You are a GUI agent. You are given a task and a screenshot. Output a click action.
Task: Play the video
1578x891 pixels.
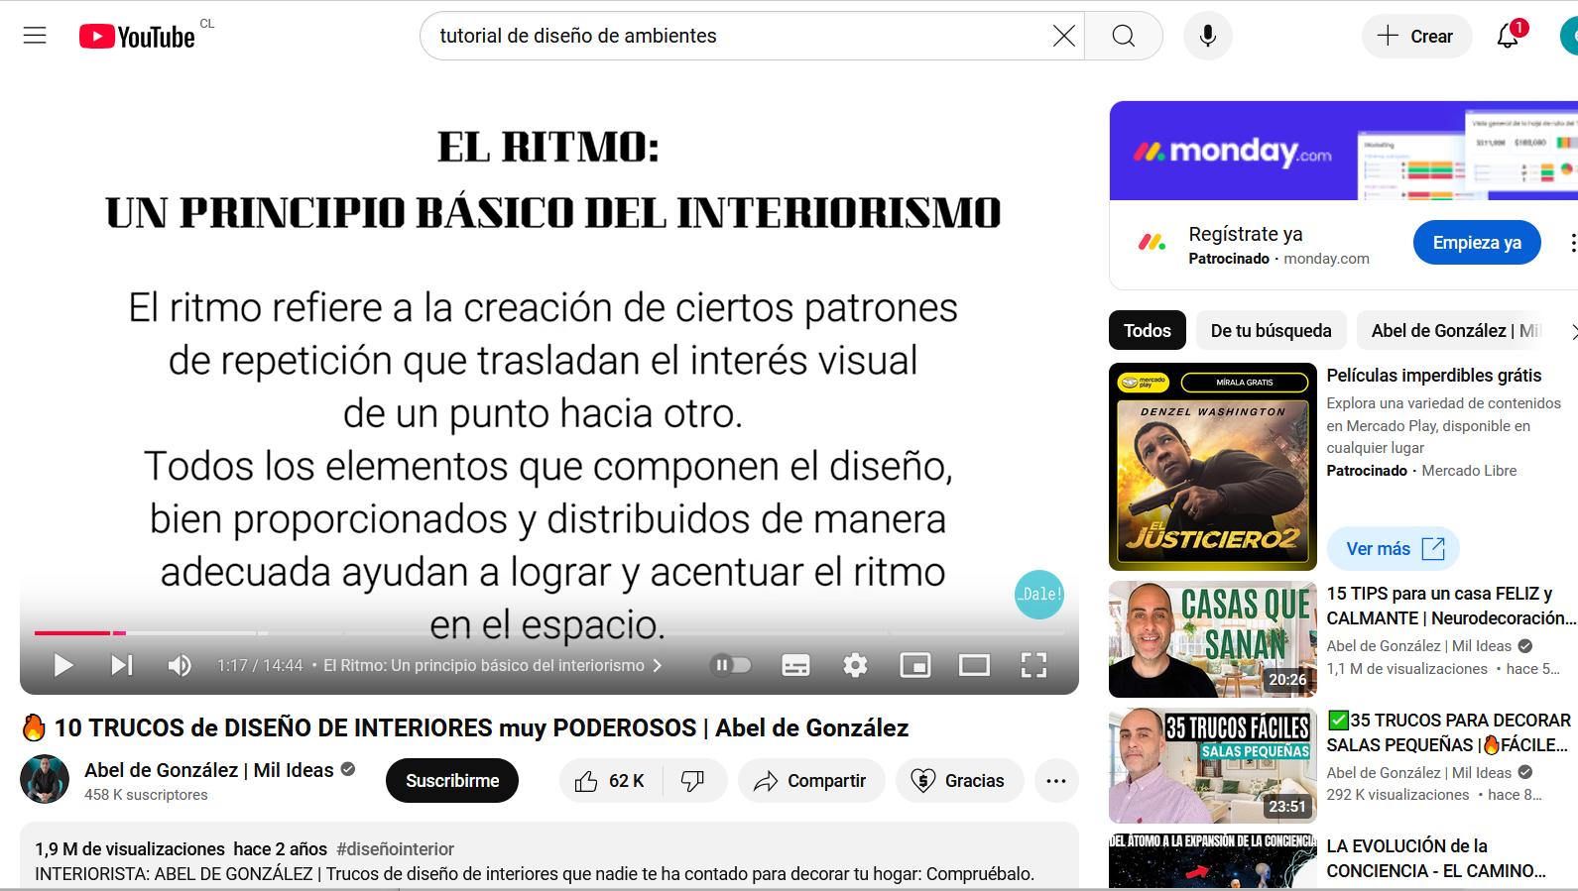[63, 665]
